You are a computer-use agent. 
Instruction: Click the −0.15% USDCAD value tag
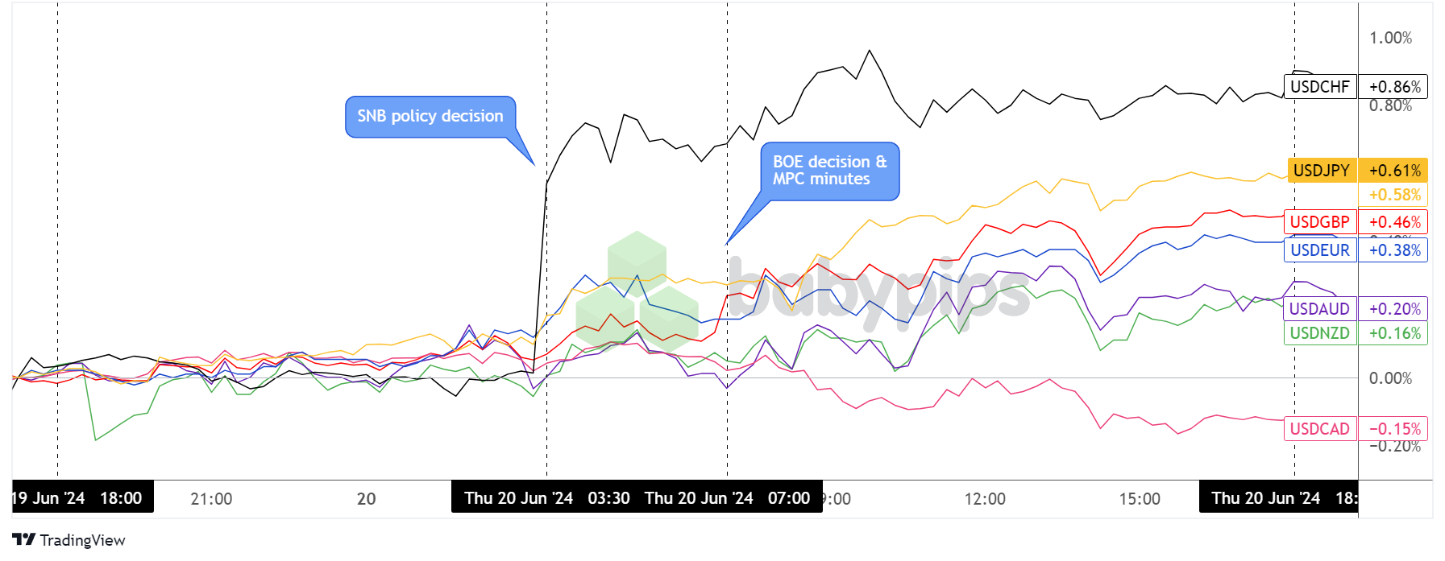(1394, 429)
